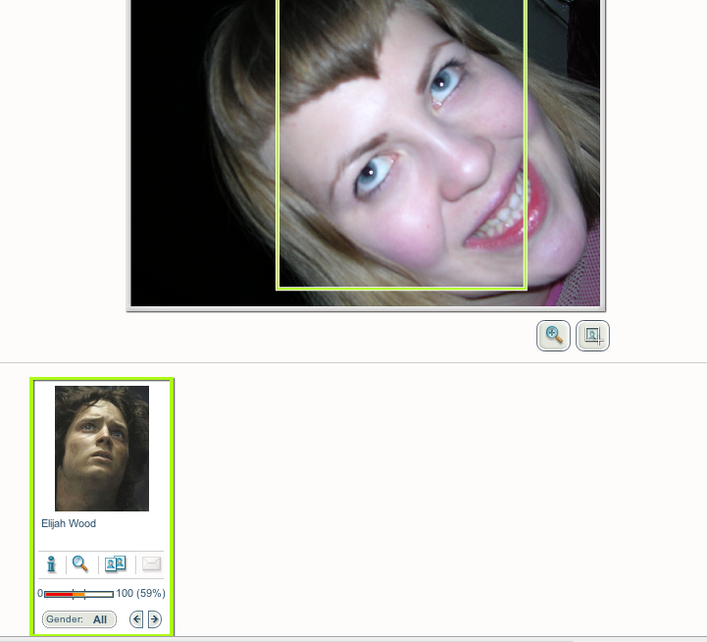
Task: Click the lower eye marker dot on photo
Action: point(374,174)
